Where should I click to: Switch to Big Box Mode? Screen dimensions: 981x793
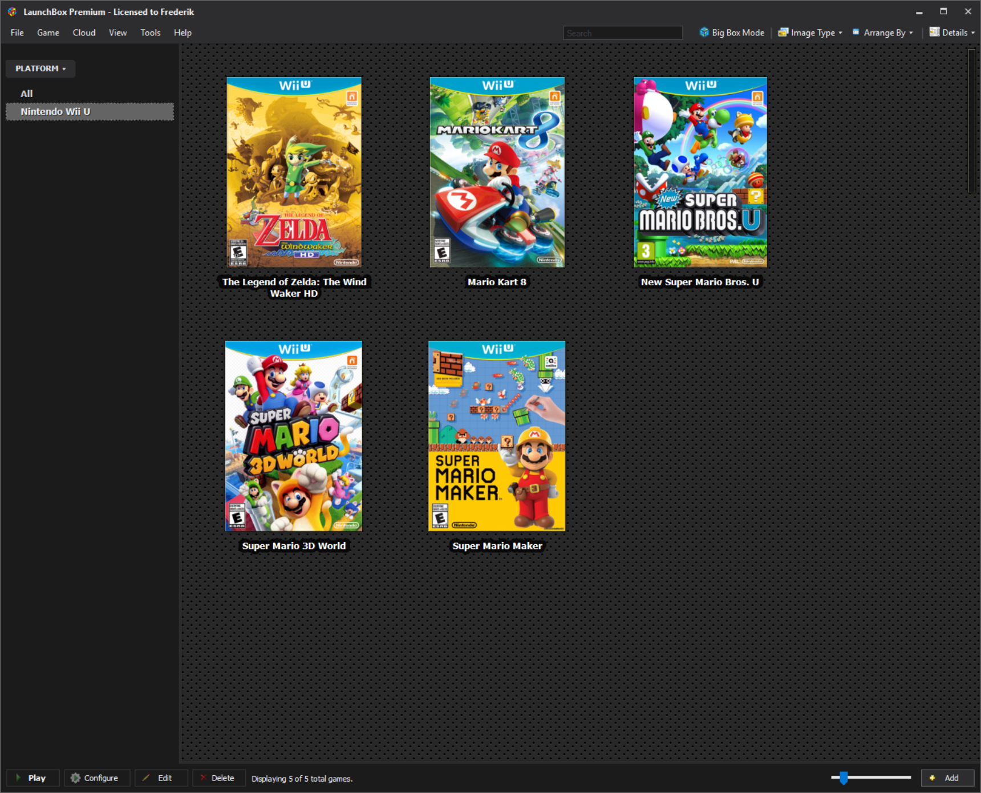point(732,33)
